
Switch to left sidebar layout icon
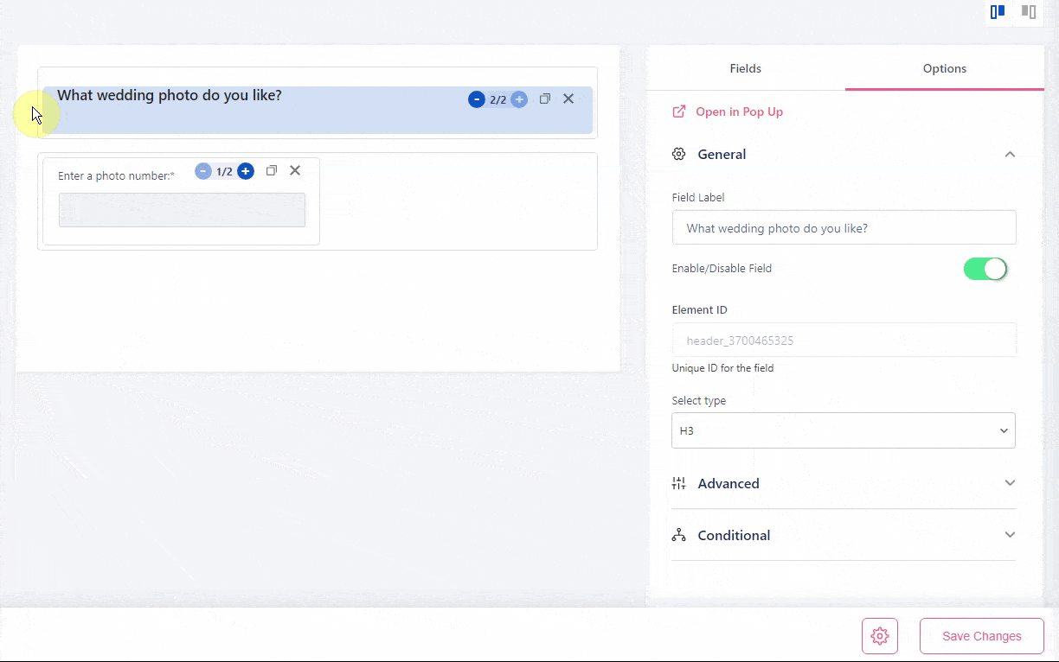pos(998,12)
